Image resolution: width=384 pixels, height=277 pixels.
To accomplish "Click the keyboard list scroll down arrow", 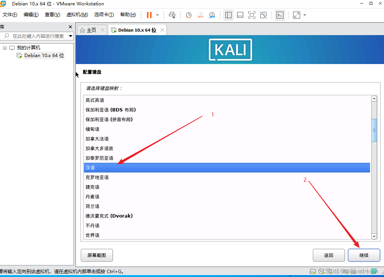I will (x=374, y=236).
